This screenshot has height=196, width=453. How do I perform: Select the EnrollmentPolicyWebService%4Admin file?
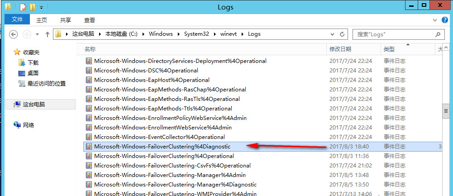[x=170, y=118]
